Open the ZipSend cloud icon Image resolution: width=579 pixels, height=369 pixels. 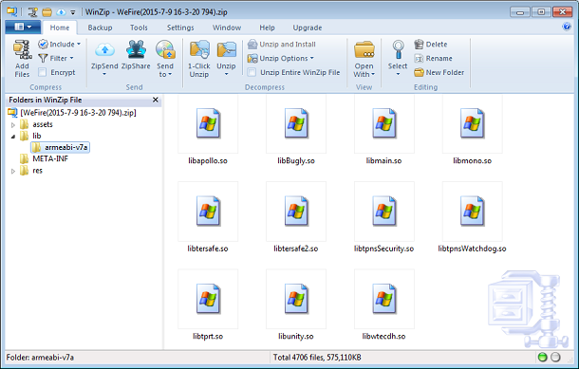(x=104, y=50)
